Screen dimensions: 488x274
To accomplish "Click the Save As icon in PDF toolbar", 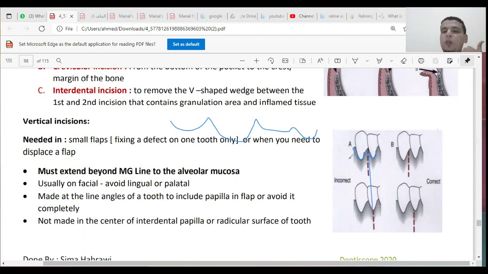I will pyautogui.click(x=450, y=61).
